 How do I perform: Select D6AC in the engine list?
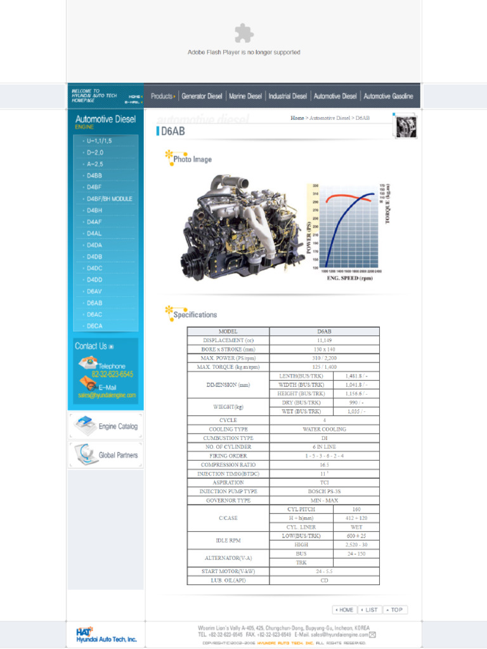(94, 314)
